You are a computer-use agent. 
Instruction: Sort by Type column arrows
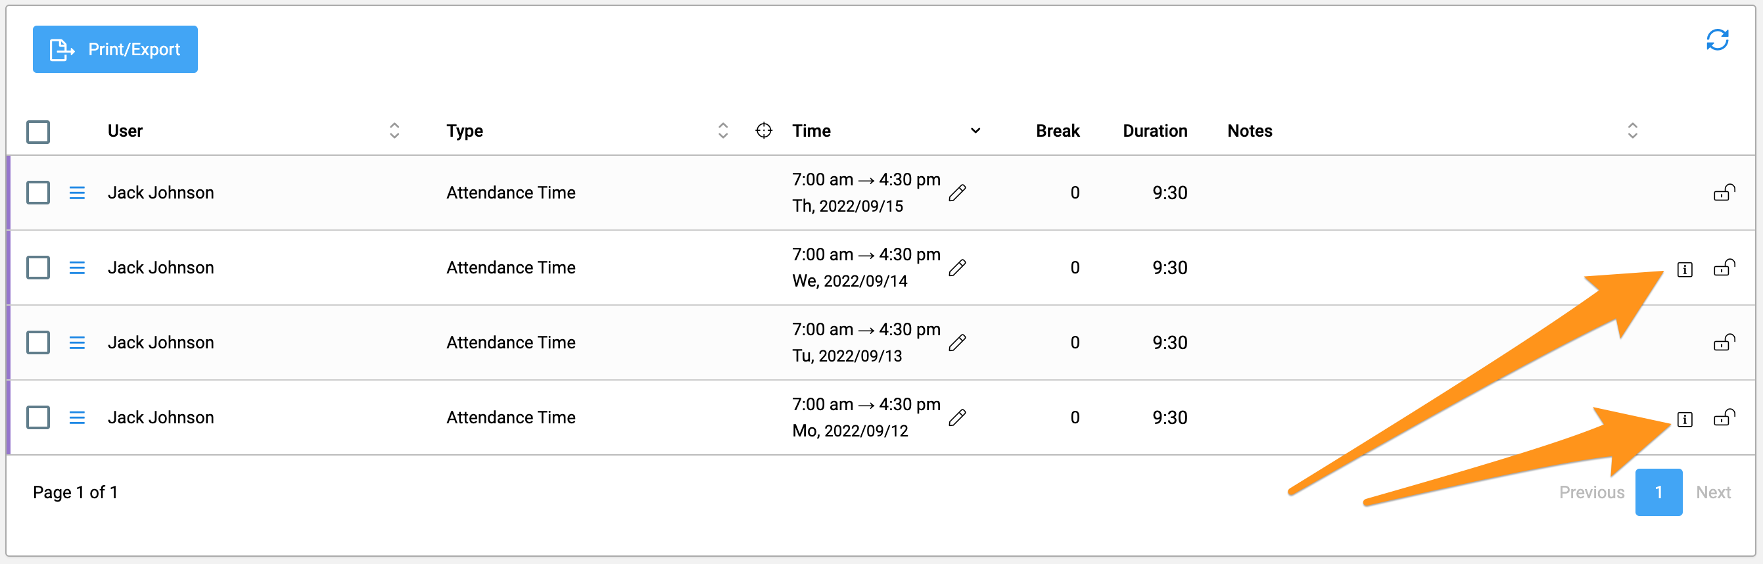tap(722, 131)
